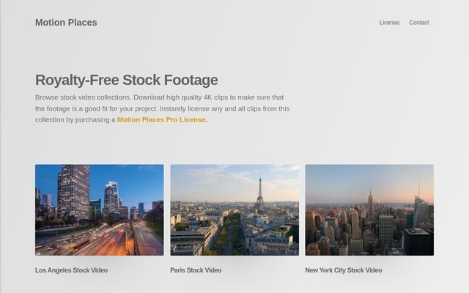Click the Empire State Building in the New York thumbnail
Screen dimensions: 469x293
(371, 207)
